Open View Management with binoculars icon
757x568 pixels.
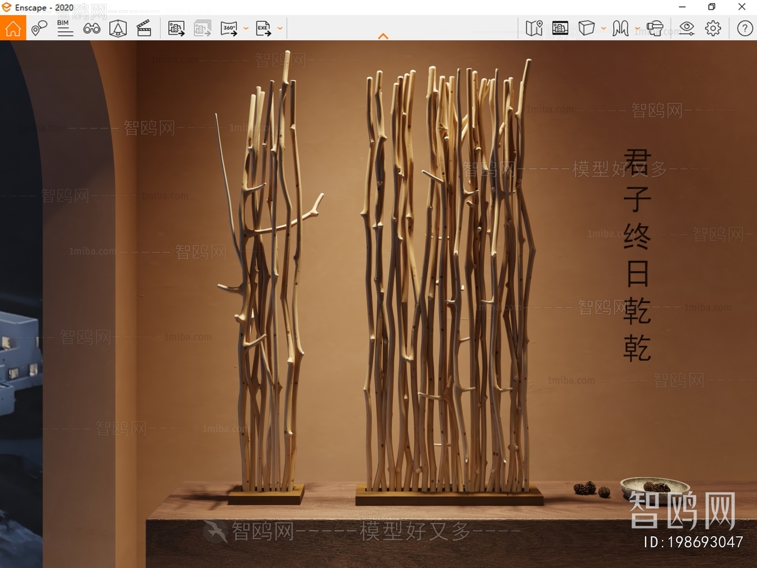pyautogui.click(x=91, y=28)
